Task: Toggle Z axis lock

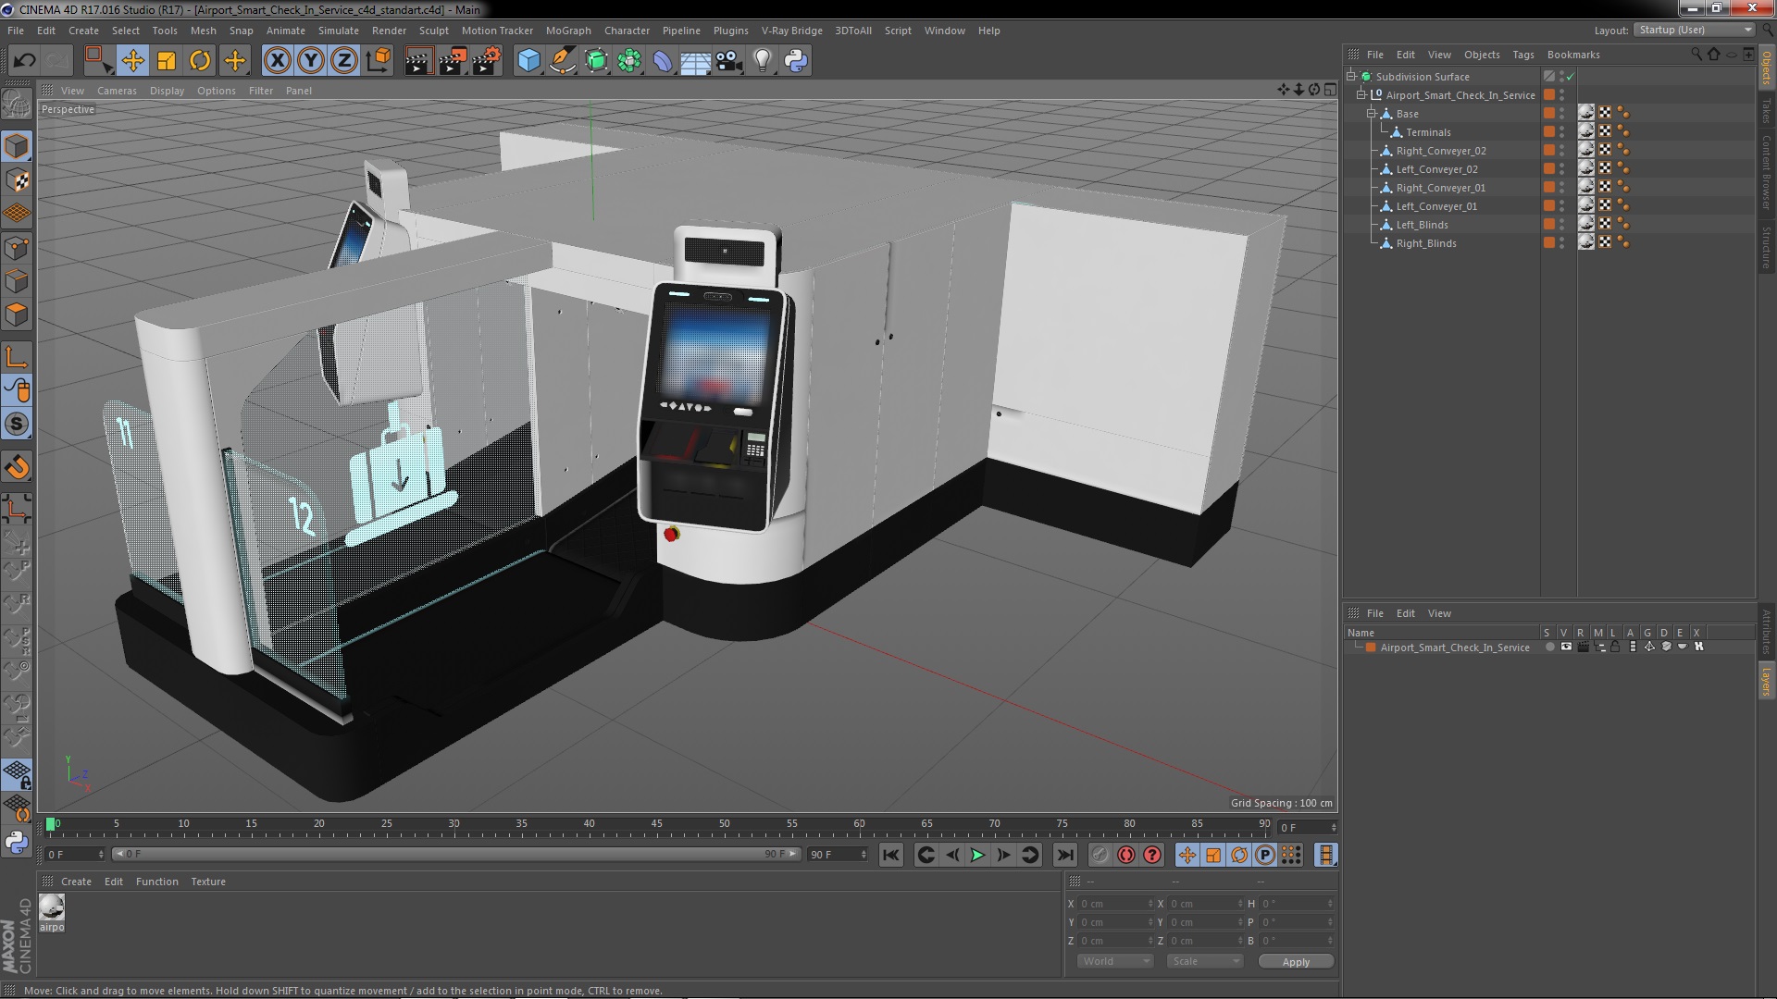Action: click(344, 61)
